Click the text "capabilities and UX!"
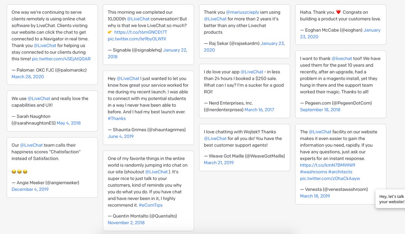The image size is (405, 234). (x=32, y=105)
